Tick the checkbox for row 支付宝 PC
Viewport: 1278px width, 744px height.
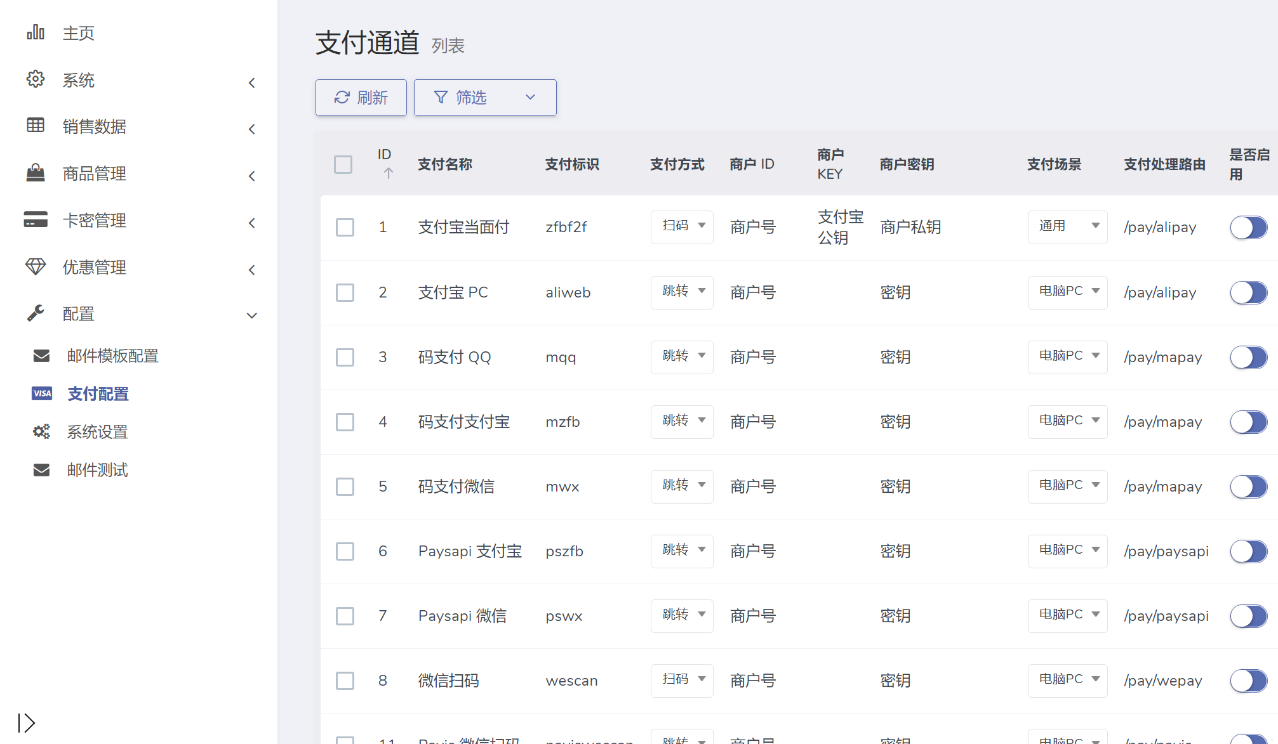click(x=345, y=292)
